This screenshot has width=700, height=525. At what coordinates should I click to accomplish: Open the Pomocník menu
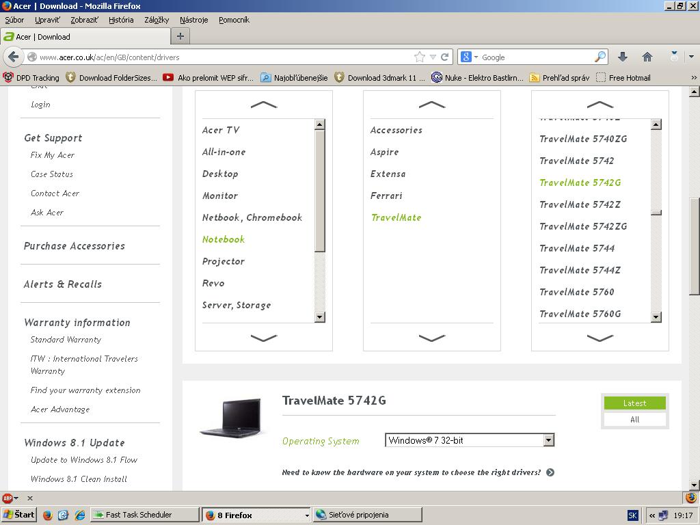click(234, 20)
